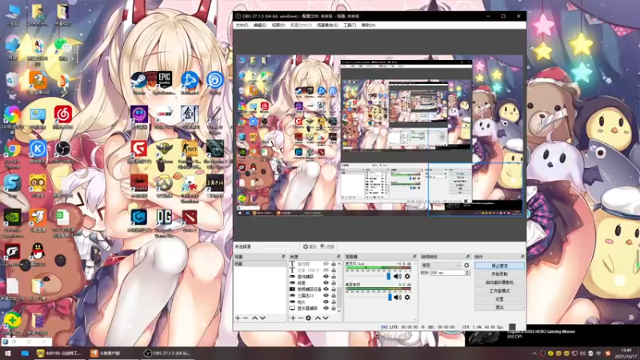Remove the selected source with minus icon

pos(301,318)
